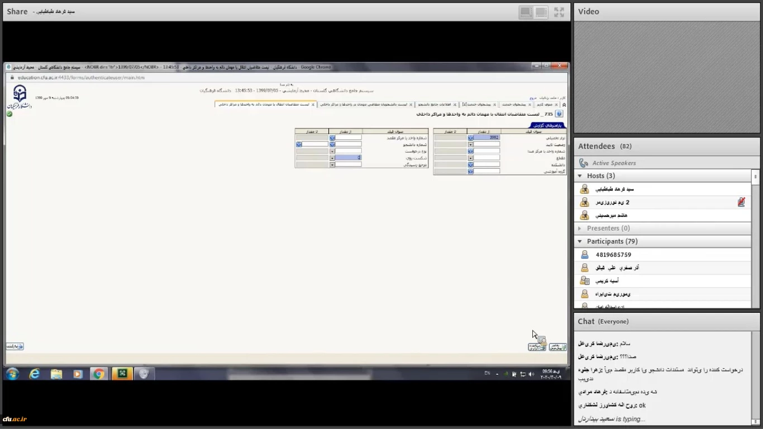Click the help icon beside report title 735
This screenshot has height=429, width=763.
pos(559,114)
